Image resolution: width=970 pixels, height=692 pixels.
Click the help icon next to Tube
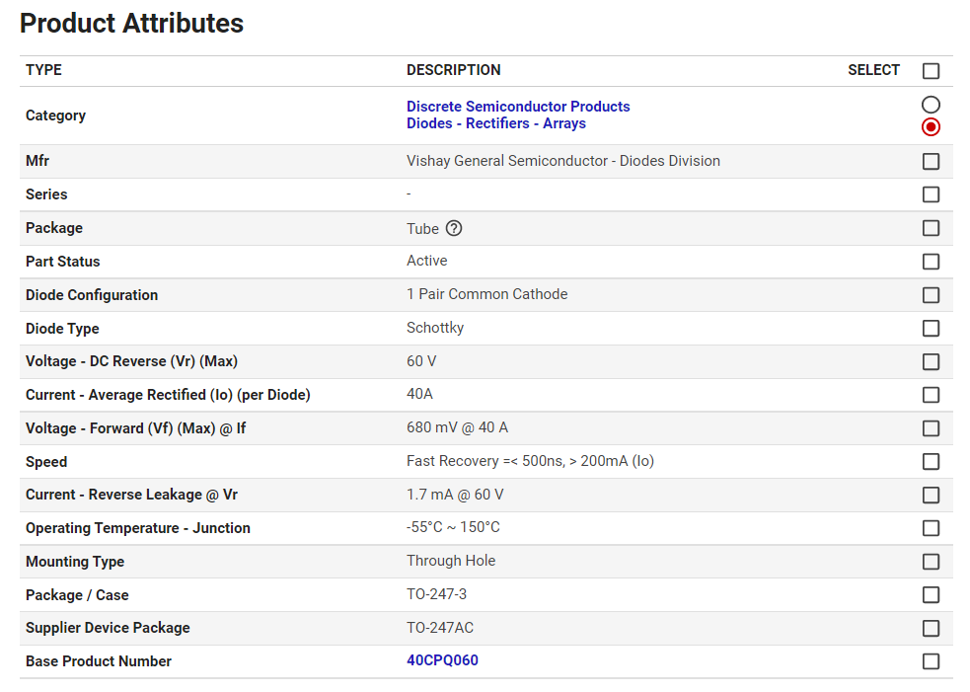[454, 229]
